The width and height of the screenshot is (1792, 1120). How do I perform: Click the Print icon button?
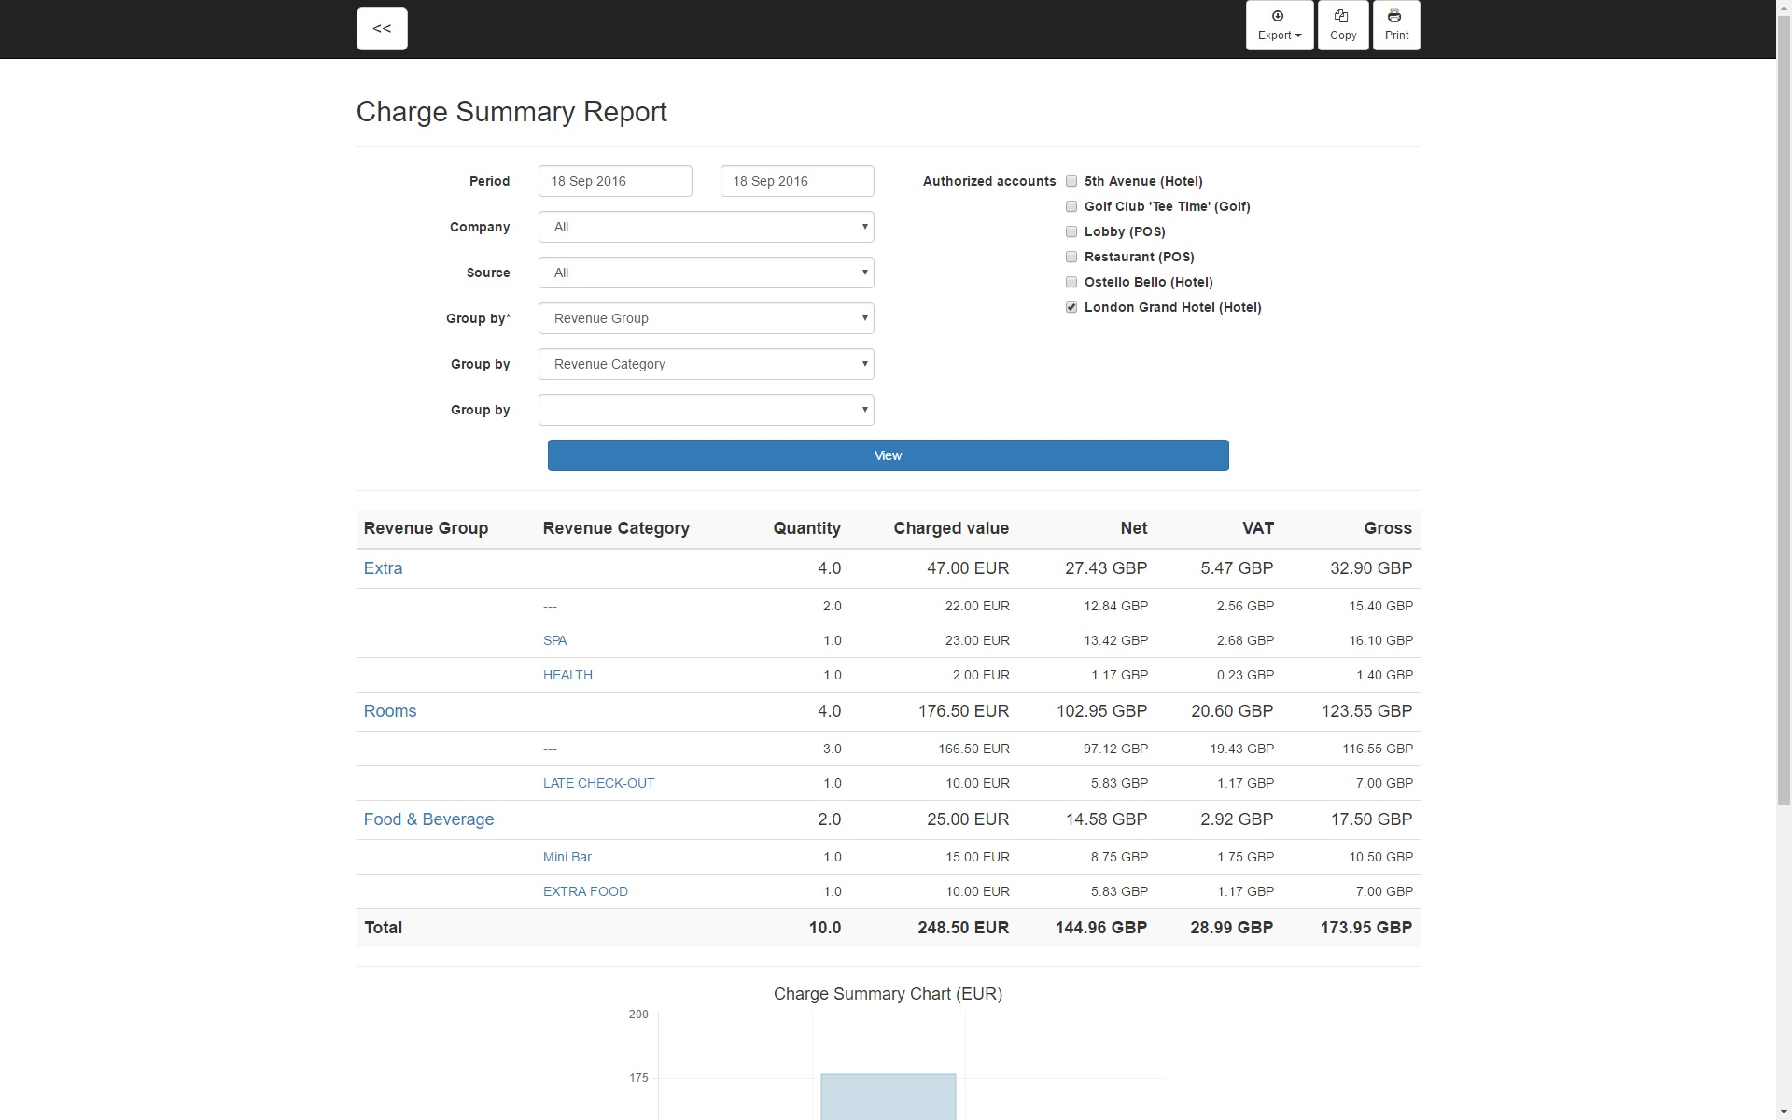click(x=1395, y=25)
